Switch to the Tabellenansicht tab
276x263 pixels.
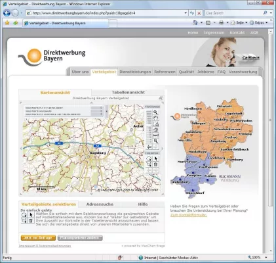128,92
